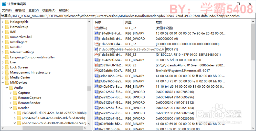This screenshot has height=131, width=256.
Task: Collapse the MMDevices key
Action: [3, 83]
